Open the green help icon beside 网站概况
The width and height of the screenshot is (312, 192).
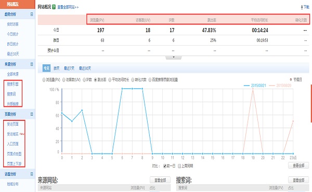tap(54, 7)
